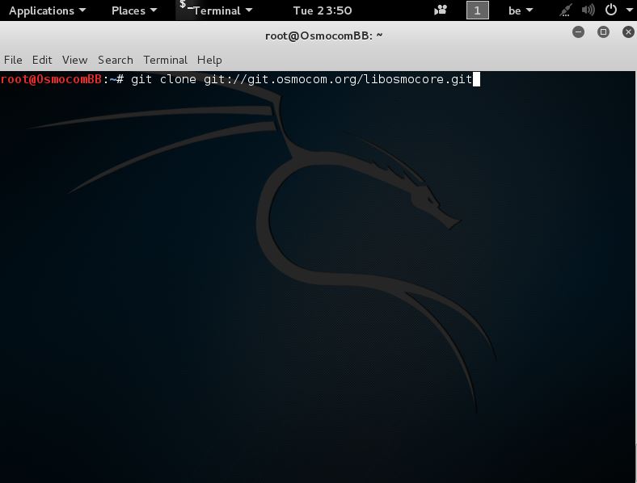Open the Terminal menu in menu bar

tap(166, 60)
